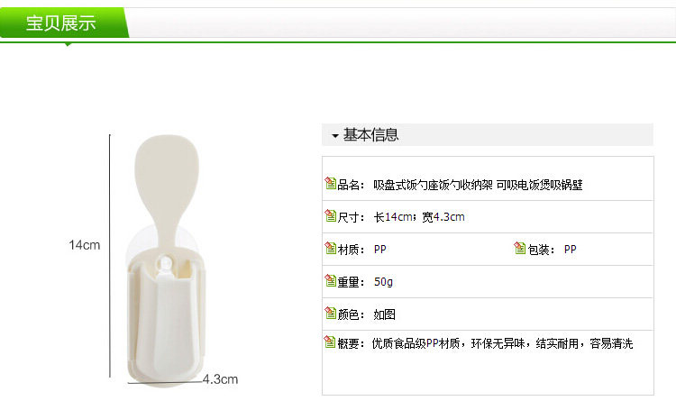Click the size value 长14cm；宽4.3cm
The height and width of the screenshot is (410, 676).
(419, 217)
